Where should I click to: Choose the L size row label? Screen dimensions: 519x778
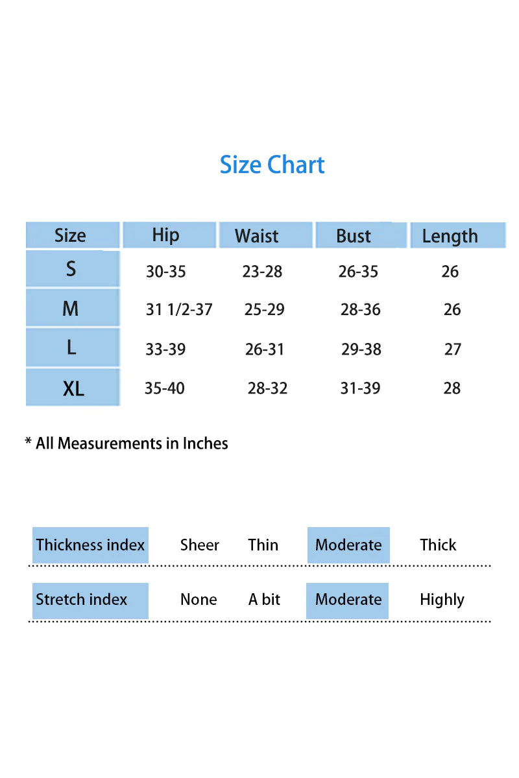pos(71,348)
